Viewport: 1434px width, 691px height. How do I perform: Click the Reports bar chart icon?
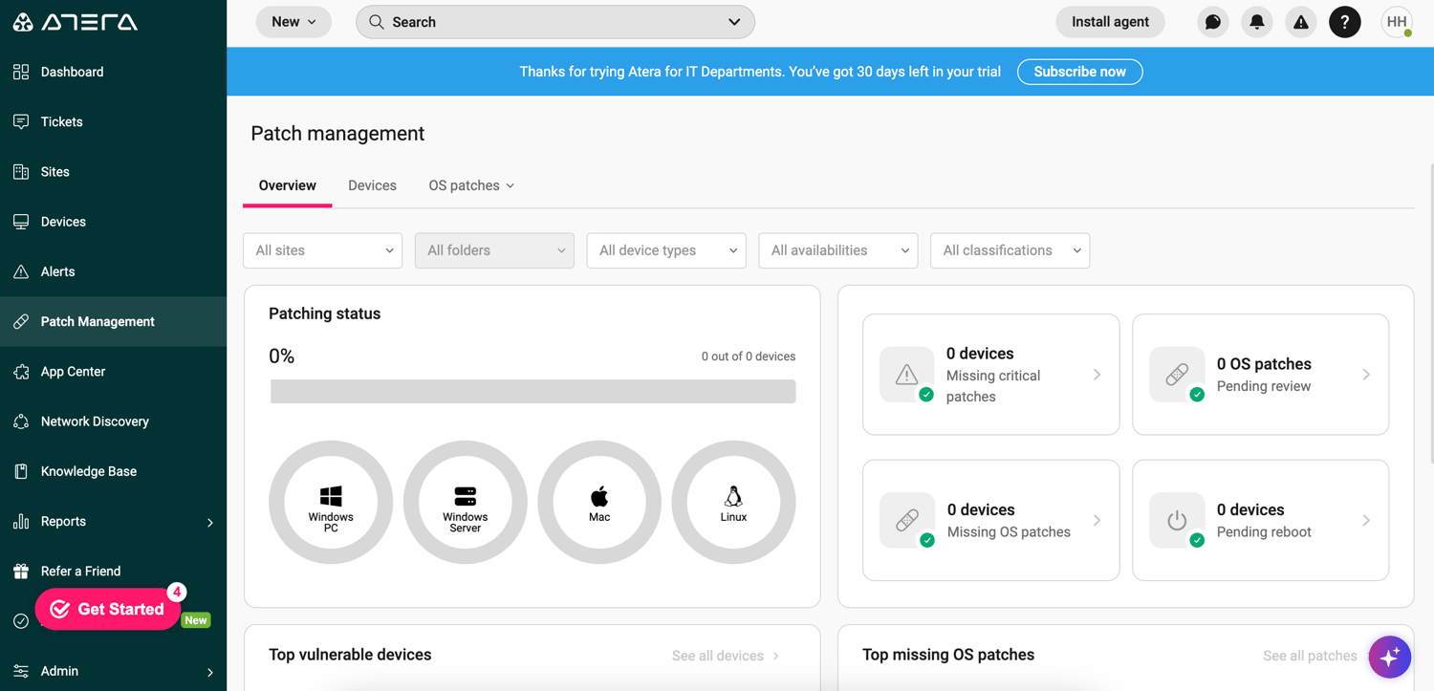21,521
